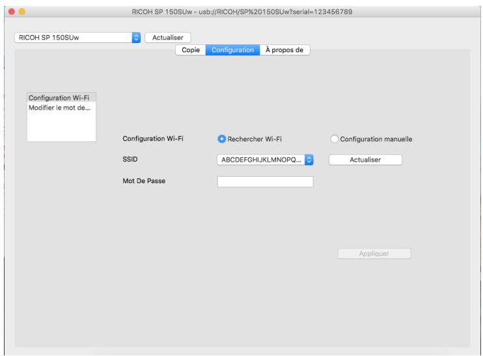This screenshot has height=356, width=483.
Task: Switch to the Copie tab
Action: [190, 50]
